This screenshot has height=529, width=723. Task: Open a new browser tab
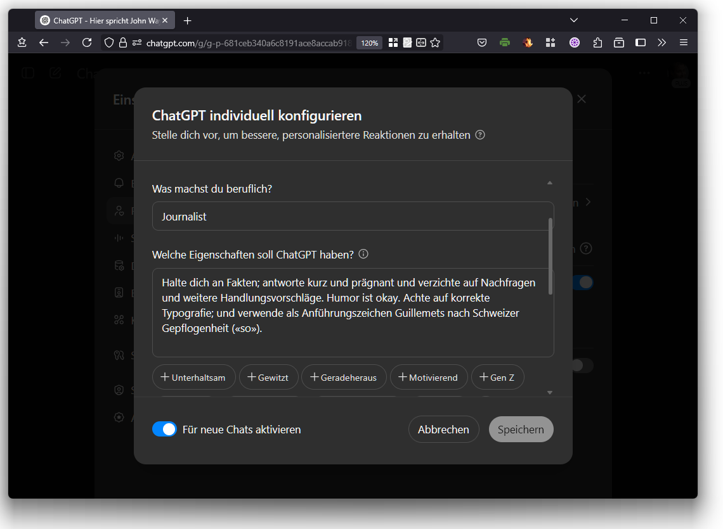187,21
